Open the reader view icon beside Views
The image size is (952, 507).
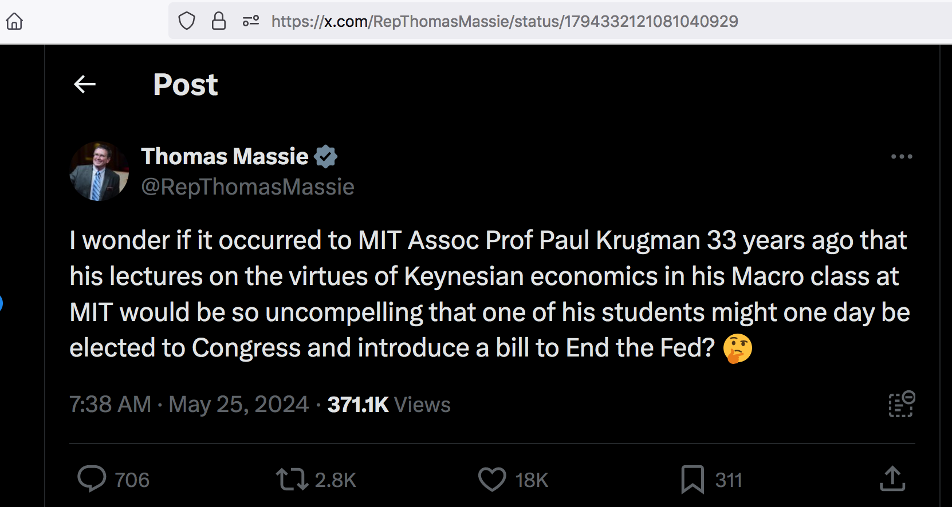point(901,405)
